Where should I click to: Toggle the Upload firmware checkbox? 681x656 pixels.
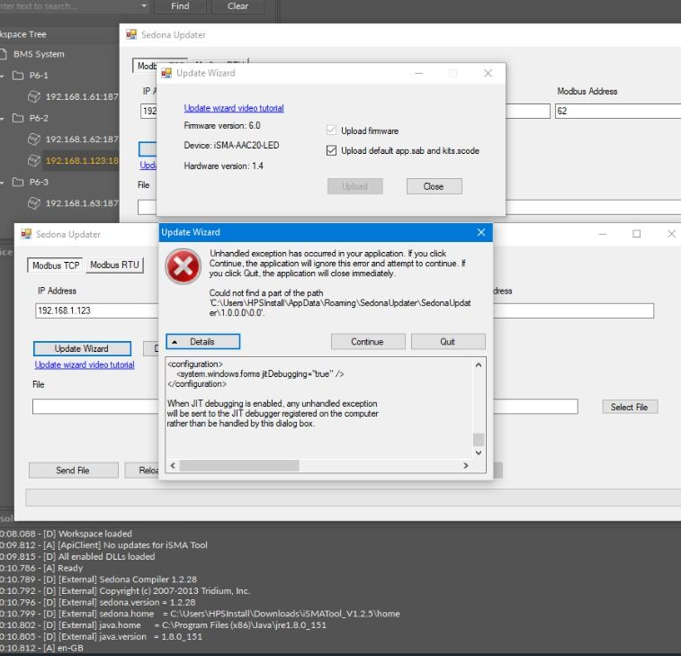tap(332, 131)
